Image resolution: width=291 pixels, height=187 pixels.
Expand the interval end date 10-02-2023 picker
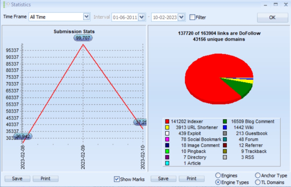181,17
